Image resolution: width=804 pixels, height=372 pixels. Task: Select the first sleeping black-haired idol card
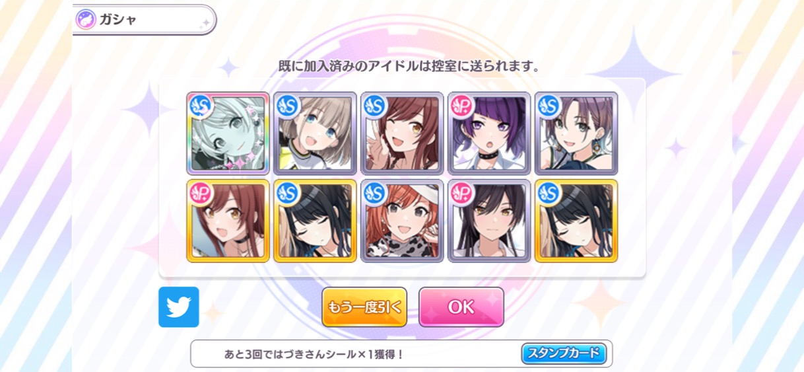pos(315,221)
